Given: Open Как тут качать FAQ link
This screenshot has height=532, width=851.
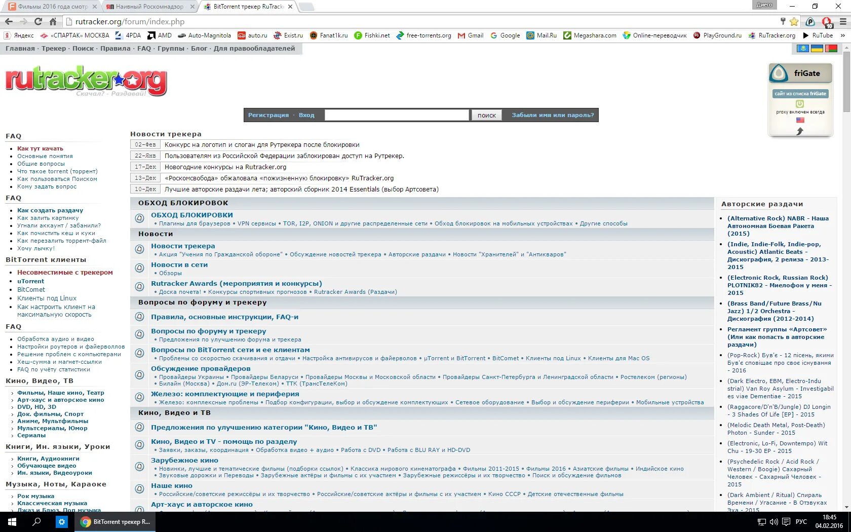Looking at the screenshot, I should (40, 148).
